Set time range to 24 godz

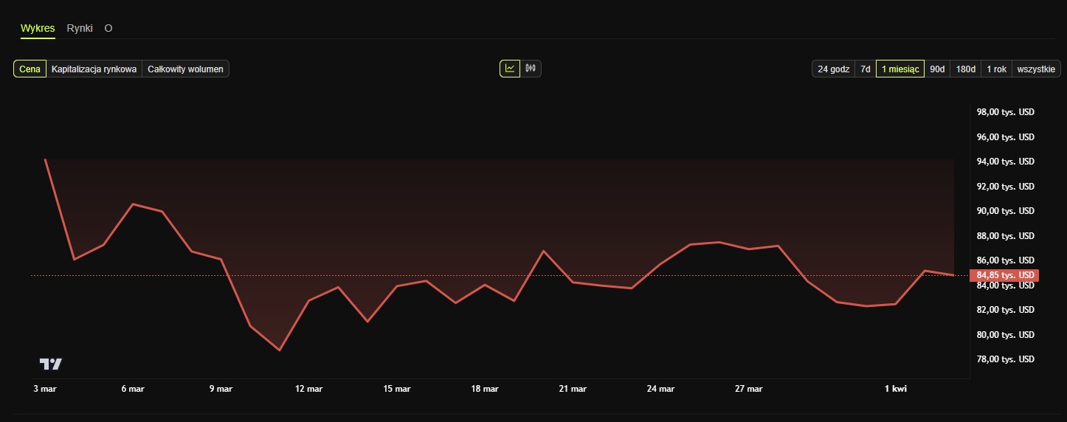point(833,69)
